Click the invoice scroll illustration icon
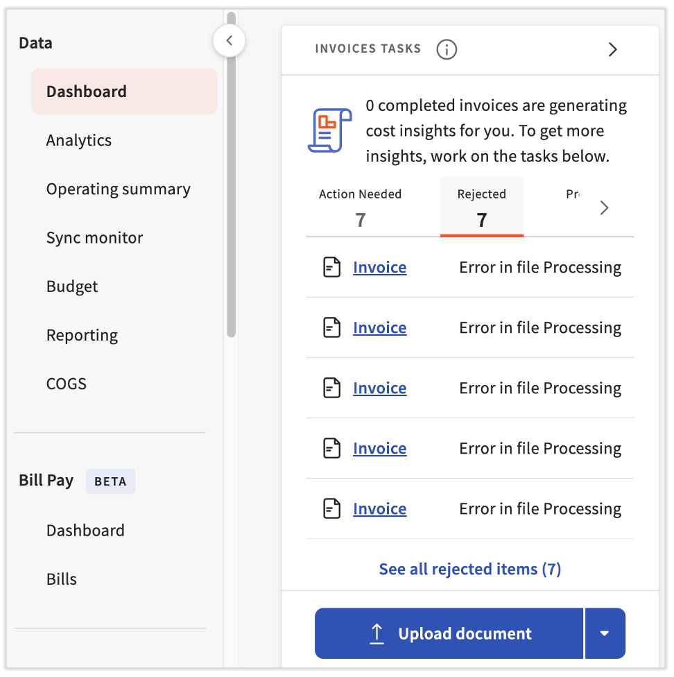 click(329, 130)
